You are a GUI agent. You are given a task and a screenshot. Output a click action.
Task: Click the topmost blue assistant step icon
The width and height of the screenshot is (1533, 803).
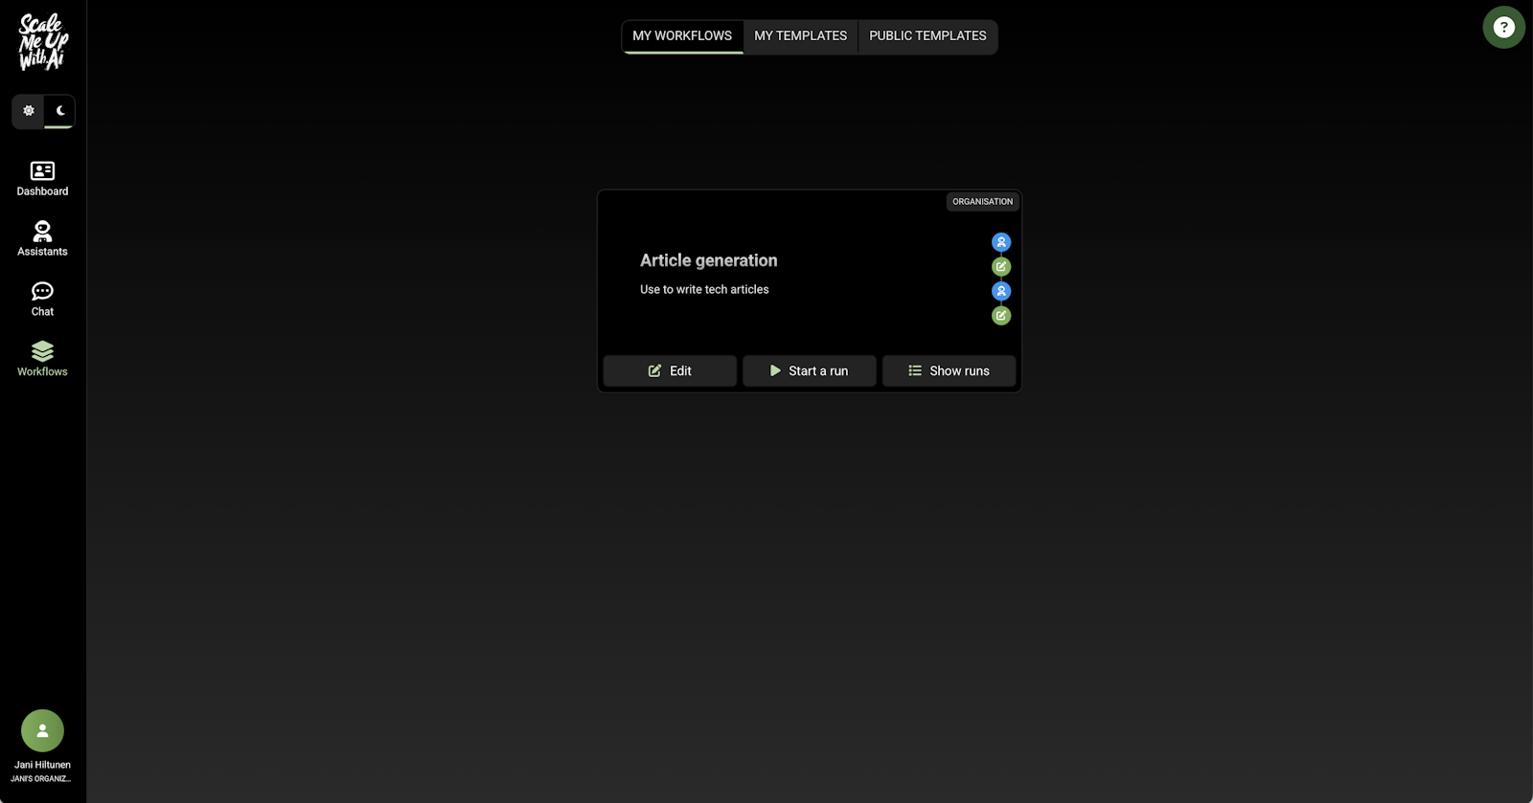point(1001,242)
